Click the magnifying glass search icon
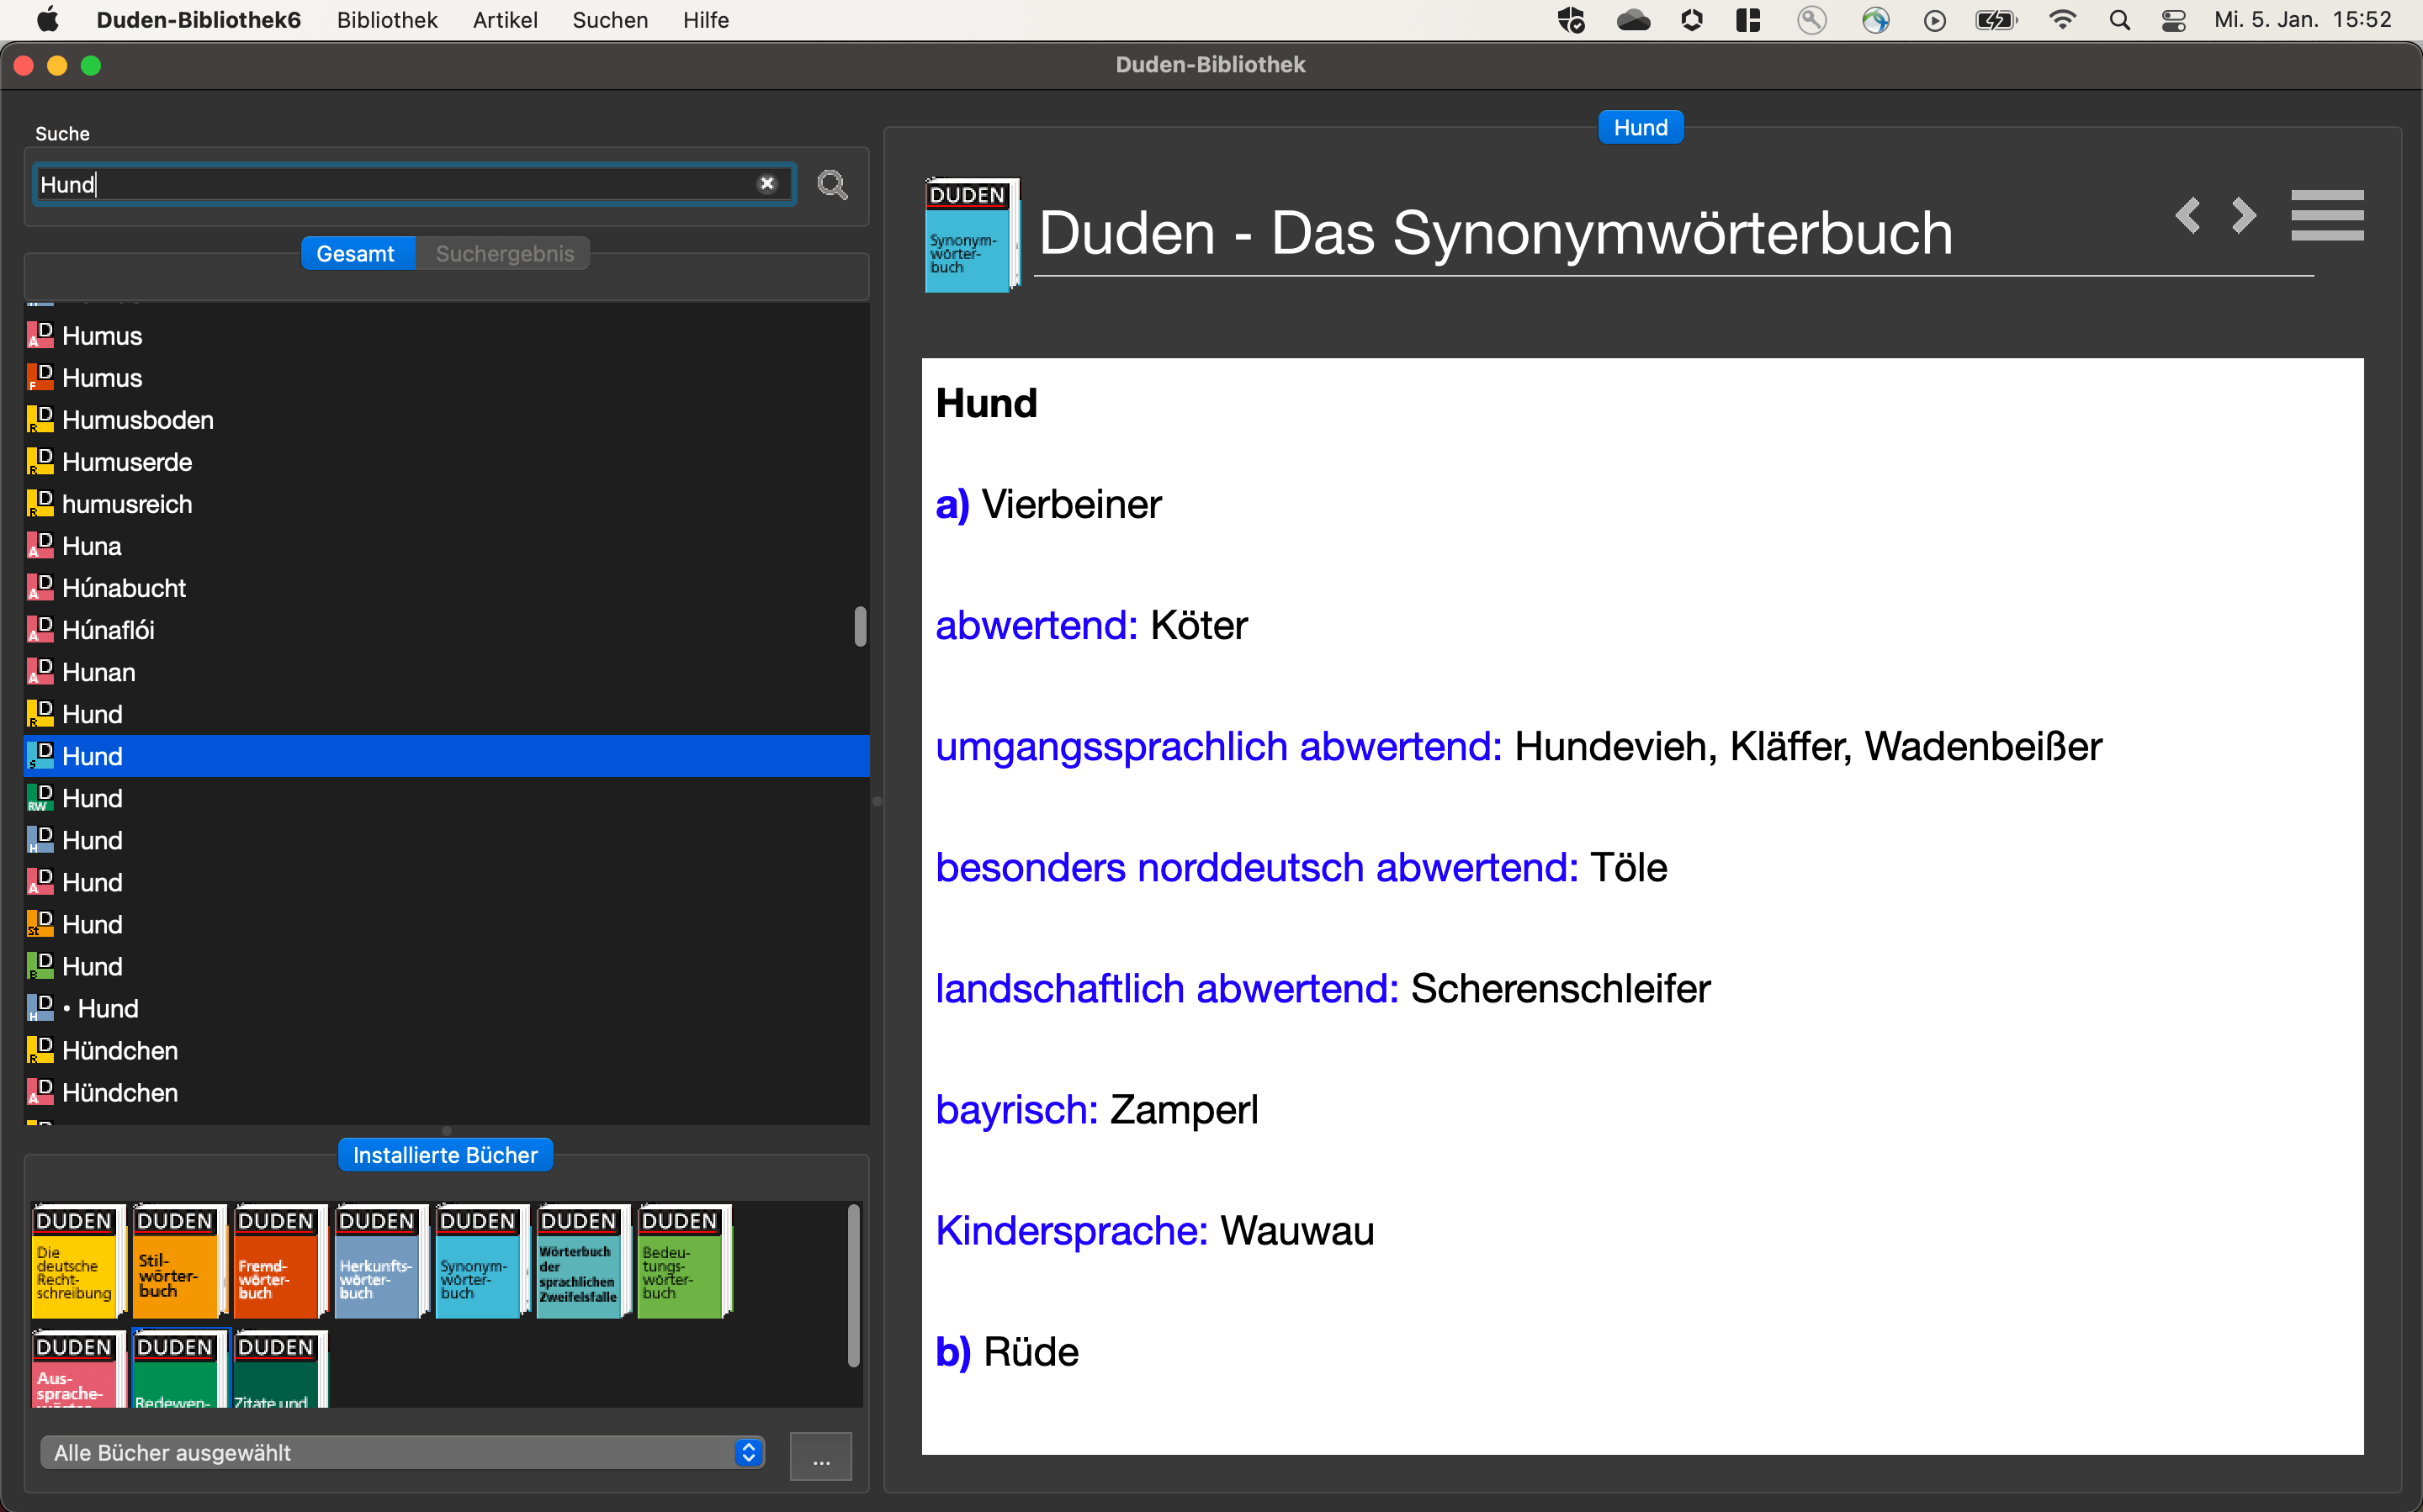The width and height of the screenshot is (2423, 1512). tap(831, 185)
